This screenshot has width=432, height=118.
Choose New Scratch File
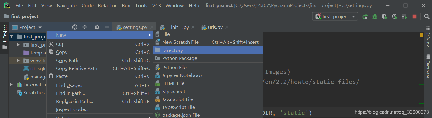click(208, 42)
